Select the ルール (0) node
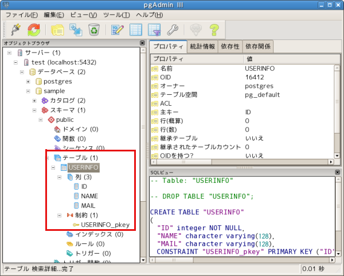The image size is (344, 276). pyautogui.click(x=90, y=244)
